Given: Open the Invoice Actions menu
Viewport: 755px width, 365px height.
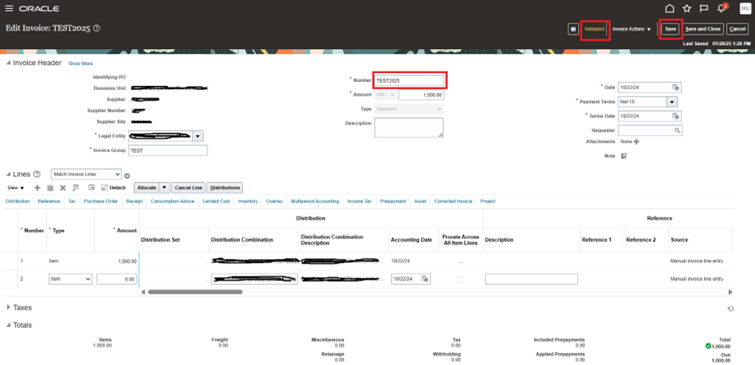Looking at the screenshot, I should (632, 29).
